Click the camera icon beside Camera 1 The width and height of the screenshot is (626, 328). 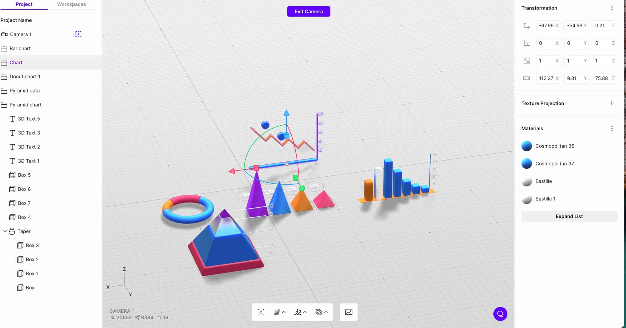pos(4,34)
